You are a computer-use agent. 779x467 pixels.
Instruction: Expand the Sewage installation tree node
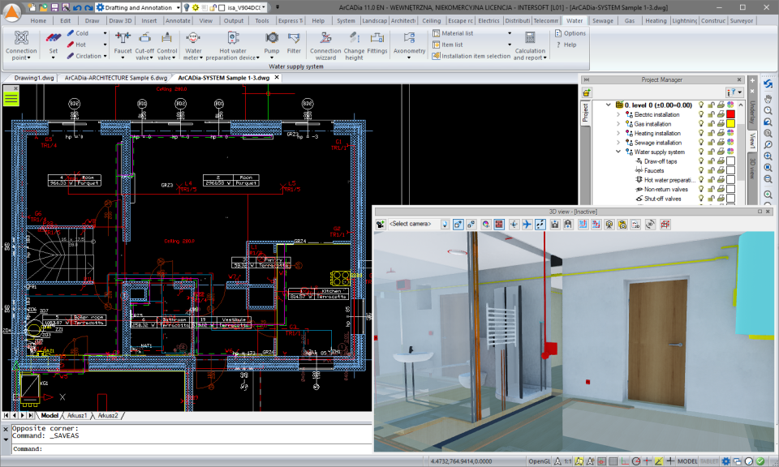618,142
